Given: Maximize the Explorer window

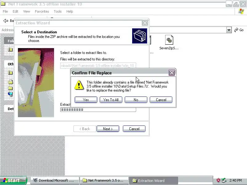Looking at the screenshot, I should pos(236,4).
